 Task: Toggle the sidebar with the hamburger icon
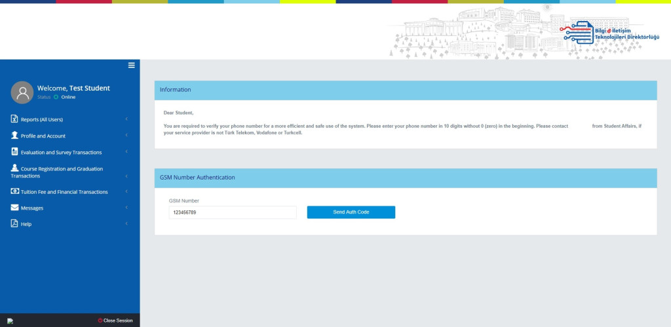(131, 66)
